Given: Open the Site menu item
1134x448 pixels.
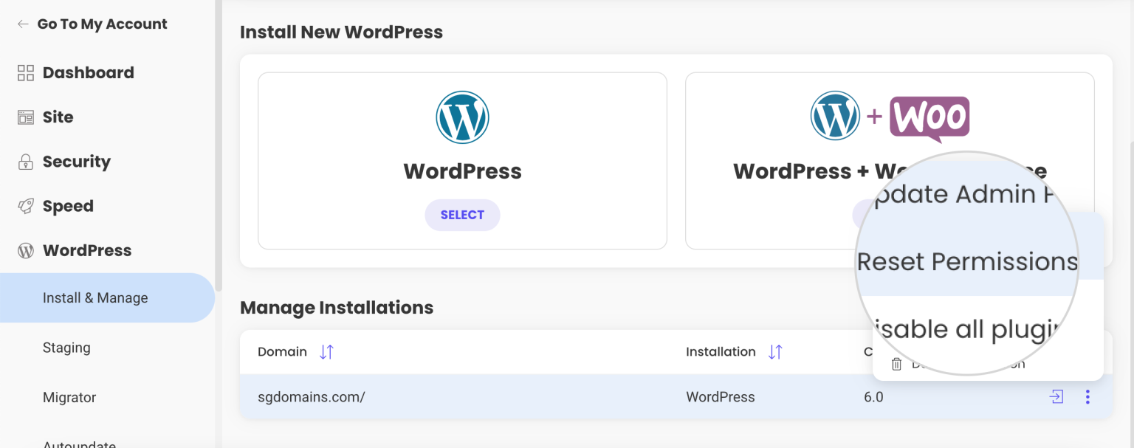Looking at the screenshot, I should 58,117.
